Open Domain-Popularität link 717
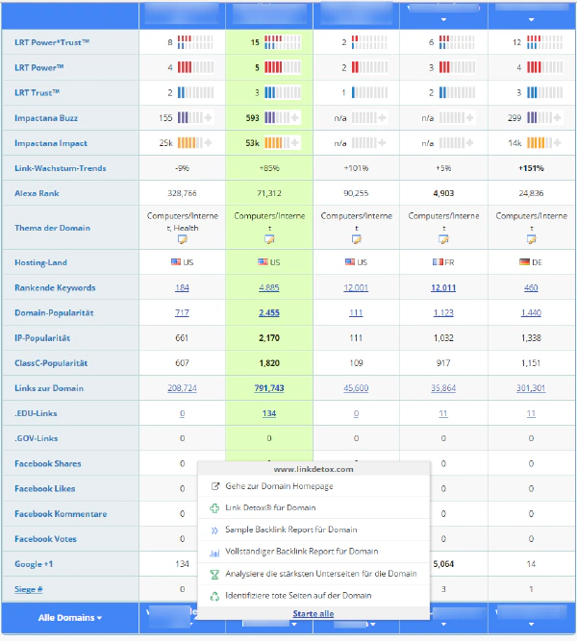This screenshot has width=577, height=641. click(x=182, y=312)
